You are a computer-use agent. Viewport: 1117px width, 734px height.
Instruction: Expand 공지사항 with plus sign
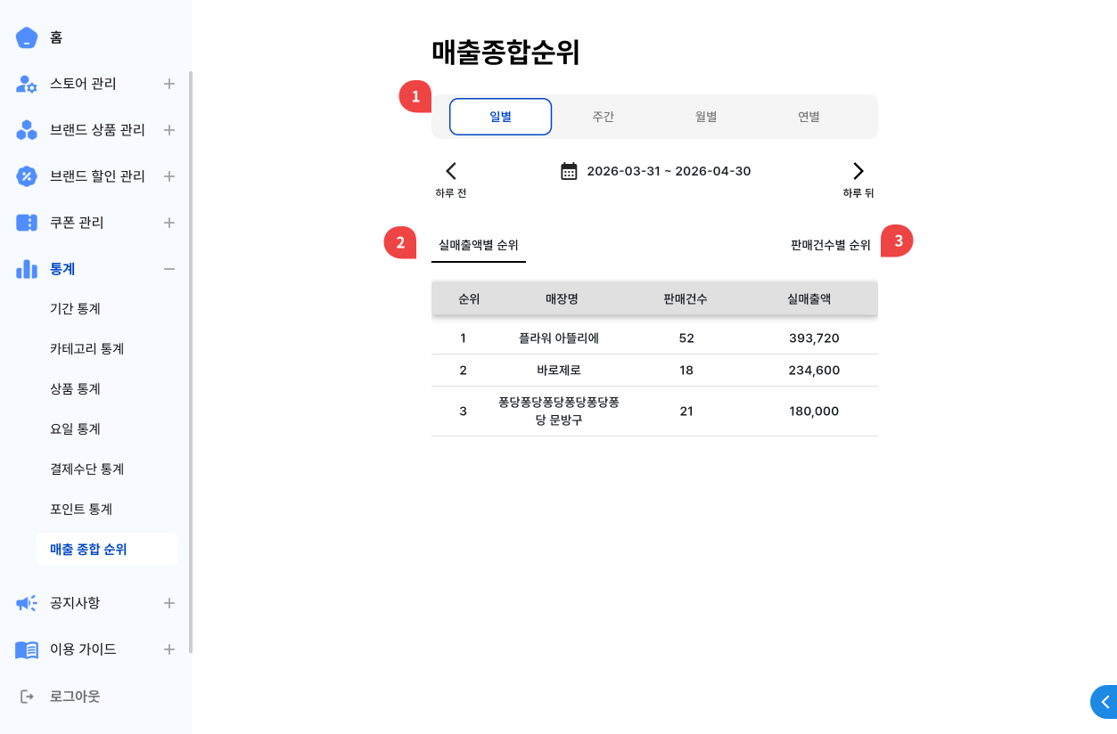[169, 603]
